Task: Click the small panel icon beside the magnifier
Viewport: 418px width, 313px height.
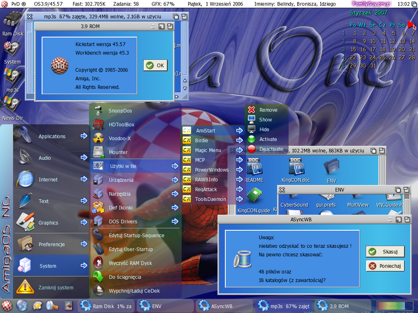Action: [68, 306]
